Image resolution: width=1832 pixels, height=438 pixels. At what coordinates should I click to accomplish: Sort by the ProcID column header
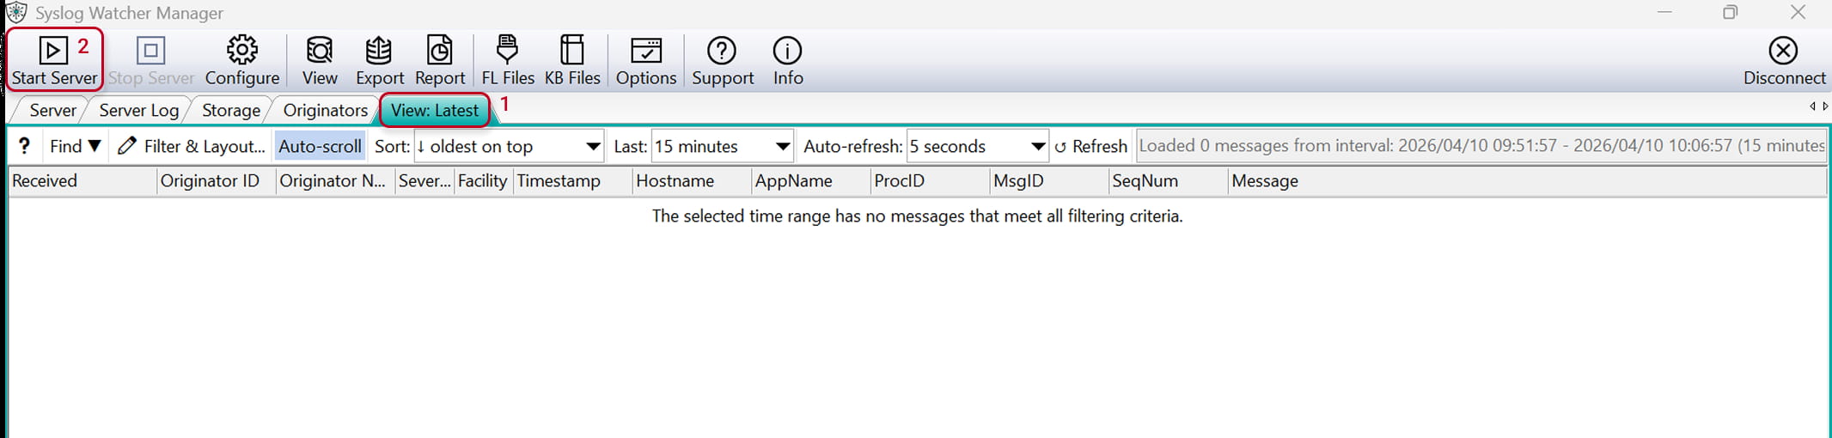coord(931,181)
